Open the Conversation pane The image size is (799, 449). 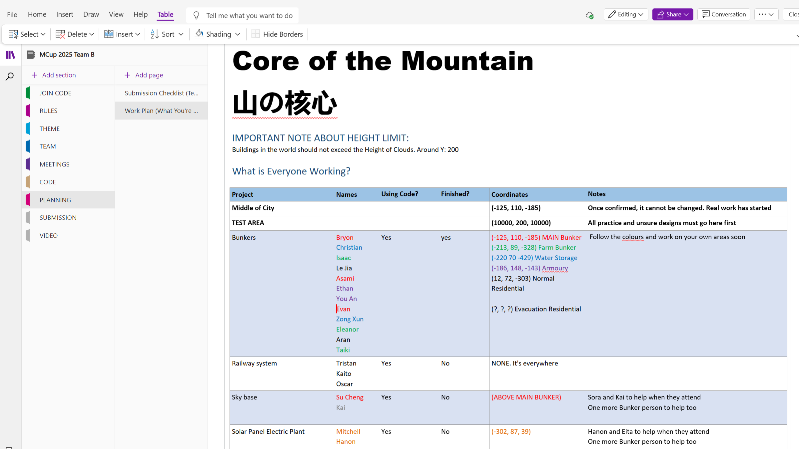(x=723, y=14)
